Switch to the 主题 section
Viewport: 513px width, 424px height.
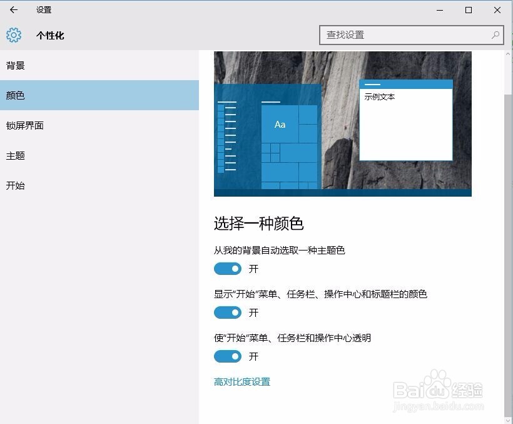coord(15,155)
